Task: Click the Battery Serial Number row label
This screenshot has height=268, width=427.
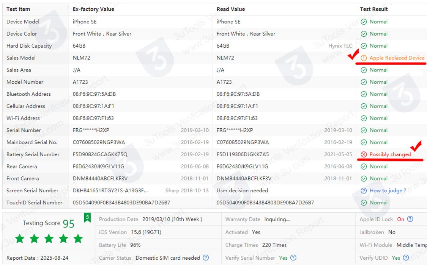Action: click(33, 154)
